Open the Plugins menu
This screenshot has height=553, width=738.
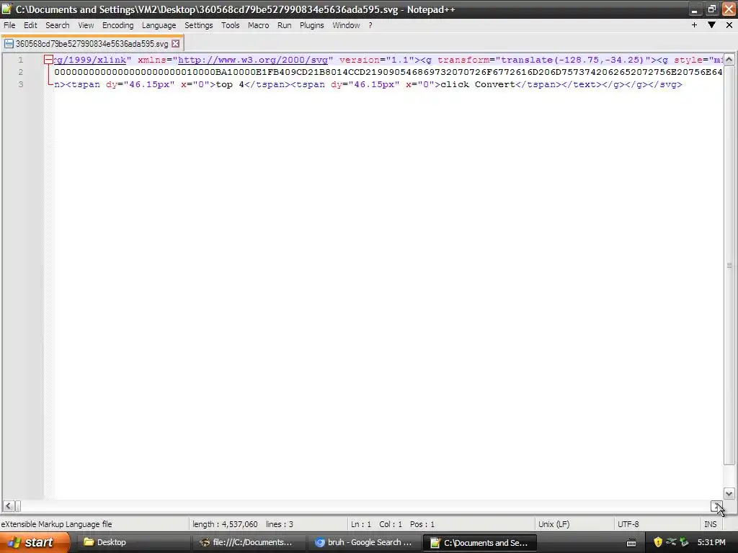[311, 25]
